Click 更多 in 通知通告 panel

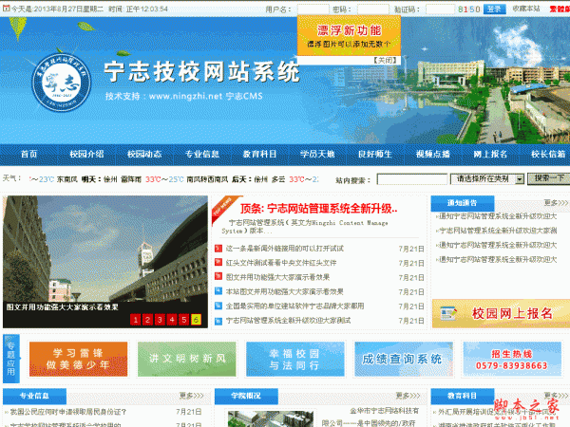556,203
